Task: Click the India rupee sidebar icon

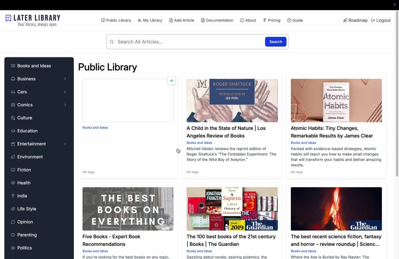Action: pyautogui.click(x=13, y=196)
